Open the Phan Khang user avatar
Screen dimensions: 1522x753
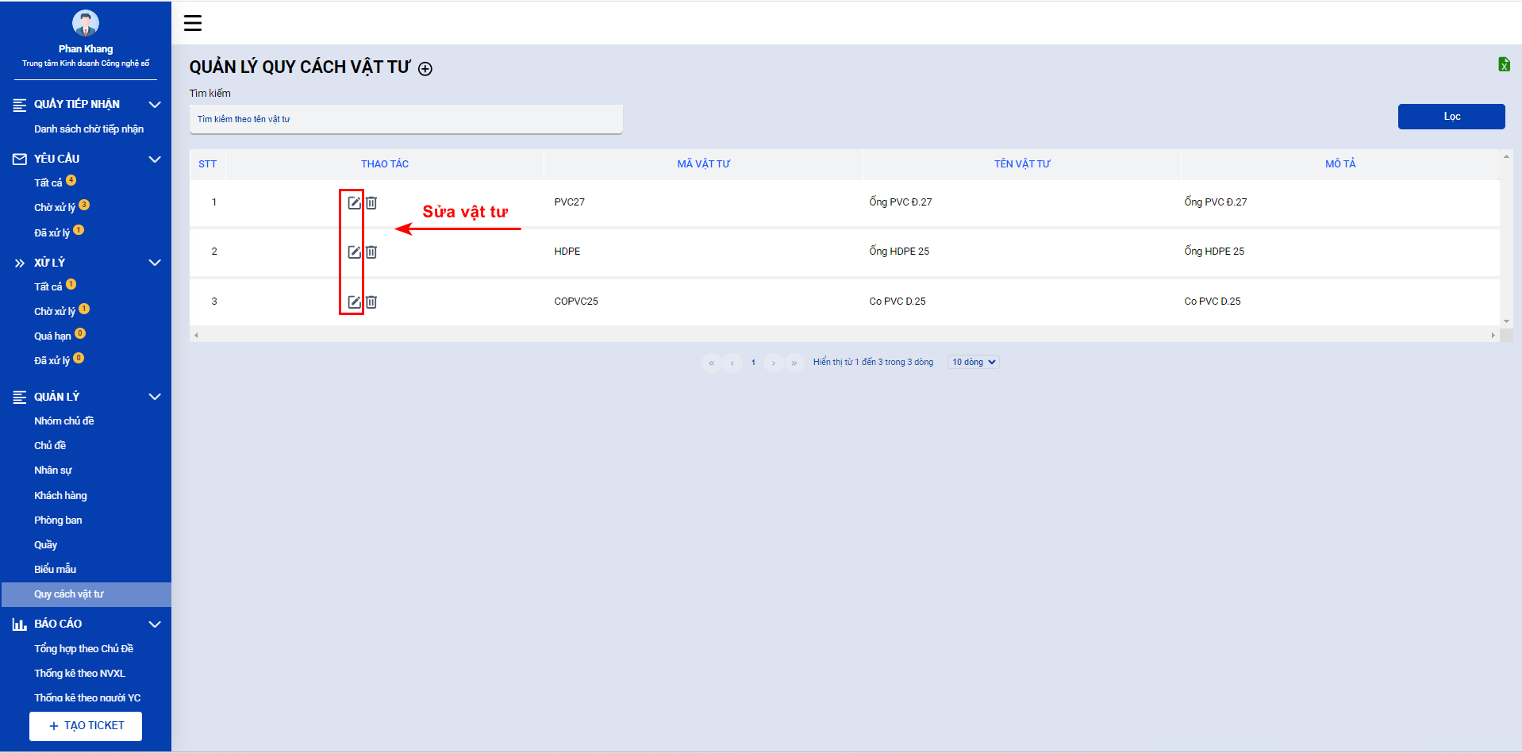tap(86, 23)
